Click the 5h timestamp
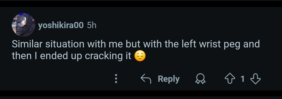Viewport: 282px width, 99px height. 92,25
